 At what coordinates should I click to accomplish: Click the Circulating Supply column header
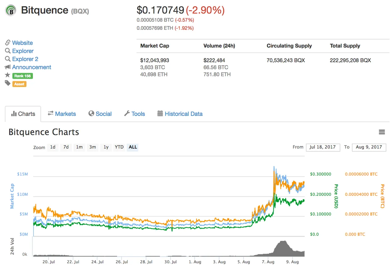[x=289, y=46]
